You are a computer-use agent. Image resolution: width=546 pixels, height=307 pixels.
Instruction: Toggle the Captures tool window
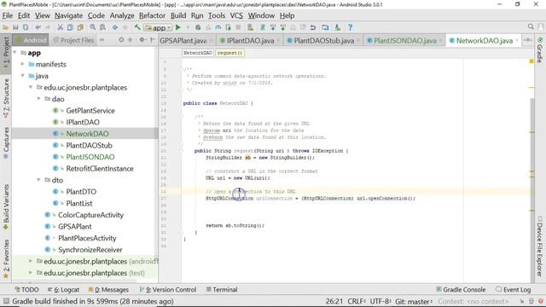[6, 143]
